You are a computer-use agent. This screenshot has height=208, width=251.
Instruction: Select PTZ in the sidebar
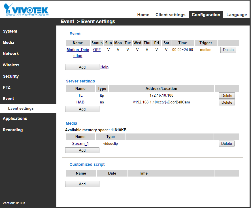(x=7, y=87)
